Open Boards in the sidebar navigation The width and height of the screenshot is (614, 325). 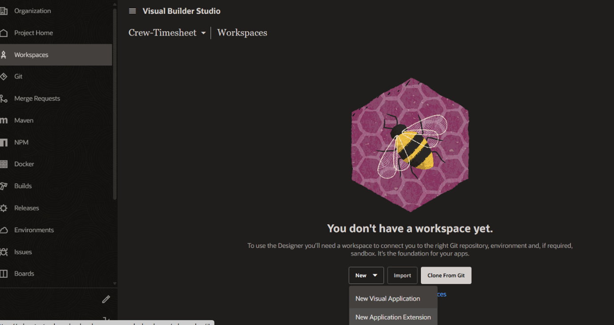[x=24, y=274]
